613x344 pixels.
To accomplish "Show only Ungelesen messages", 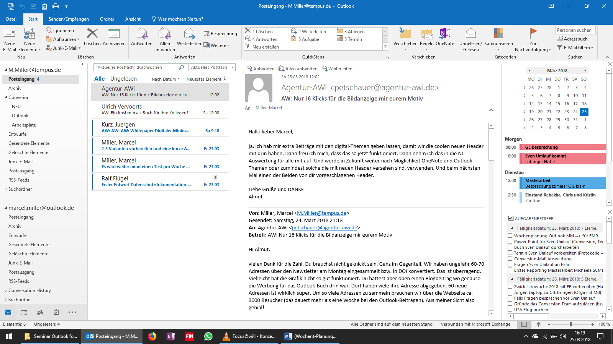I will tap(123, 79).
